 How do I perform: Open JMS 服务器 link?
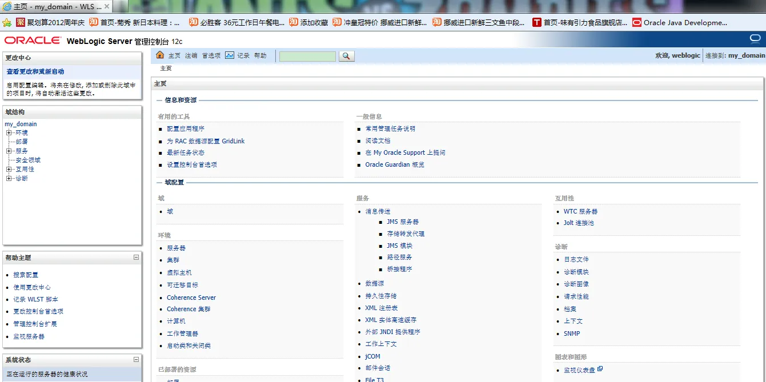403,222
